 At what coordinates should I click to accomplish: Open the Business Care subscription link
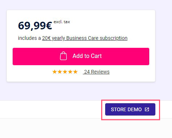tap(85, 38)
